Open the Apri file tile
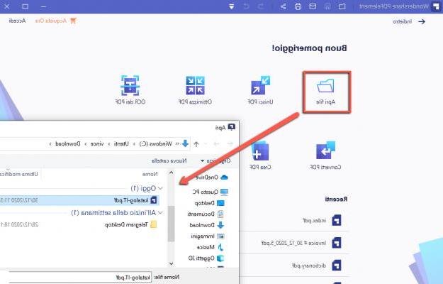 click(326, 92)
